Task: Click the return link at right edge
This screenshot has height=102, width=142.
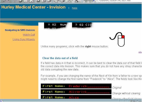Action: tap(140, 52)
